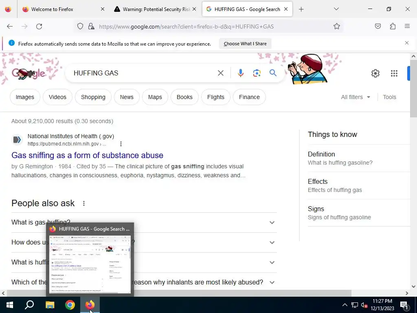Image resolution: width=417 pixels, height=313 pixels.
Task: Open the Signs of huffing gasoline item
Action: pos(359,213)
